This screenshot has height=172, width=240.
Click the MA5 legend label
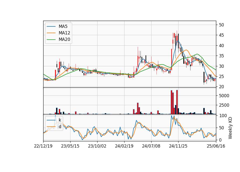pos(63,26)
